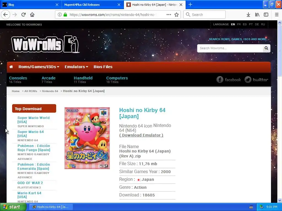Switch language to DE
The height and width of the screenshot is (211, 282).
[257, 24]
